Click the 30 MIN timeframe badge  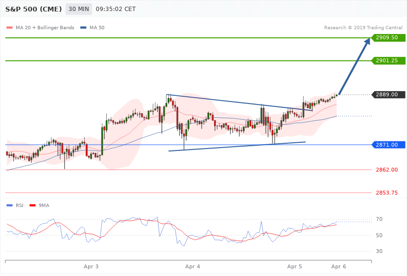point(79,9)
